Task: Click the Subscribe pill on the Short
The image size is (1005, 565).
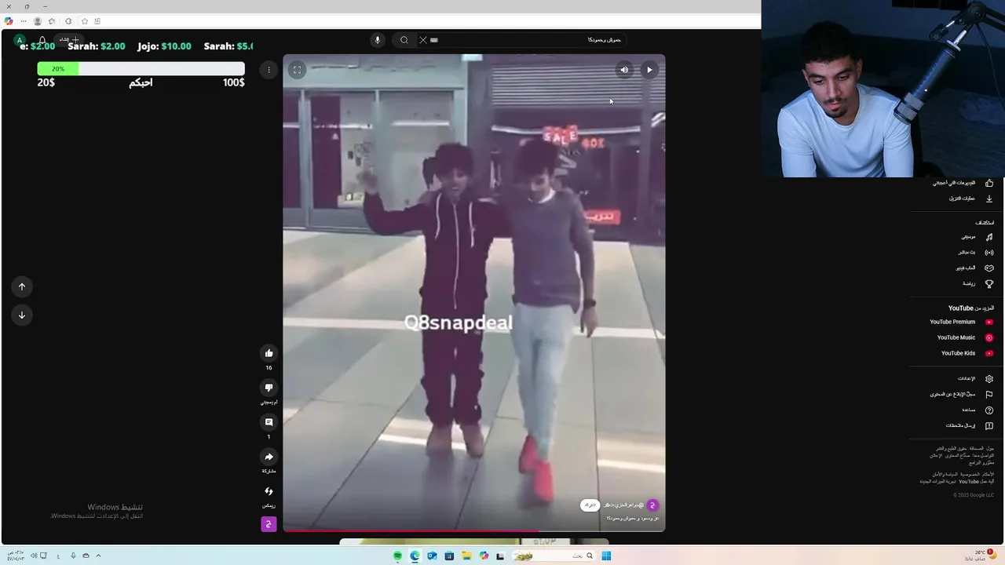Action: tap(590, 505)
